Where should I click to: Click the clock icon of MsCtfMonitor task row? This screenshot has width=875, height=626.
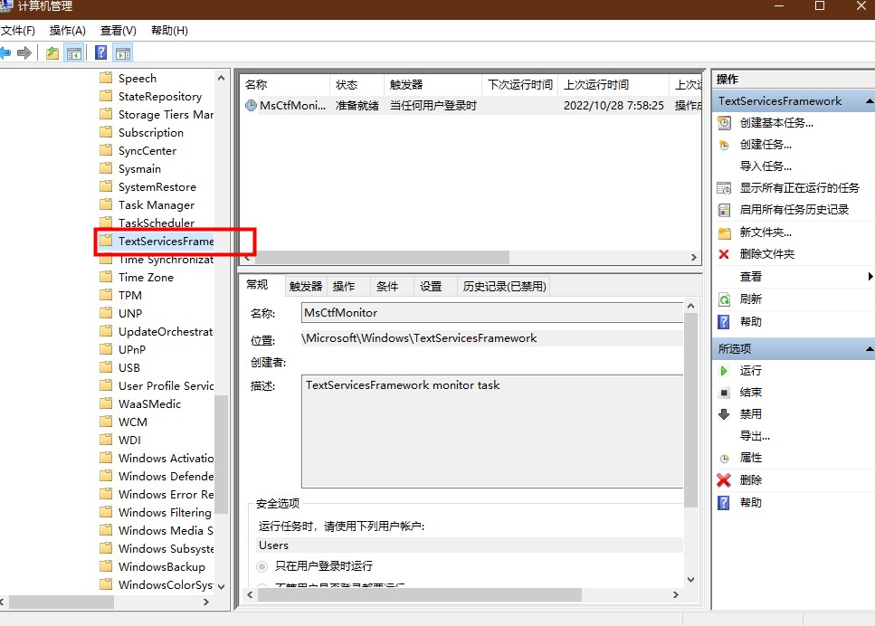(x=252, y=106)
